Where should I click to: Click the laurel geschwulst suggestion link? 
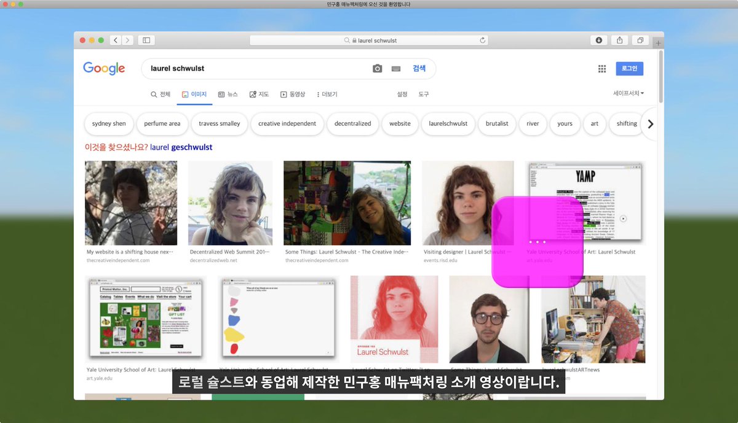(x=181, y=147)
